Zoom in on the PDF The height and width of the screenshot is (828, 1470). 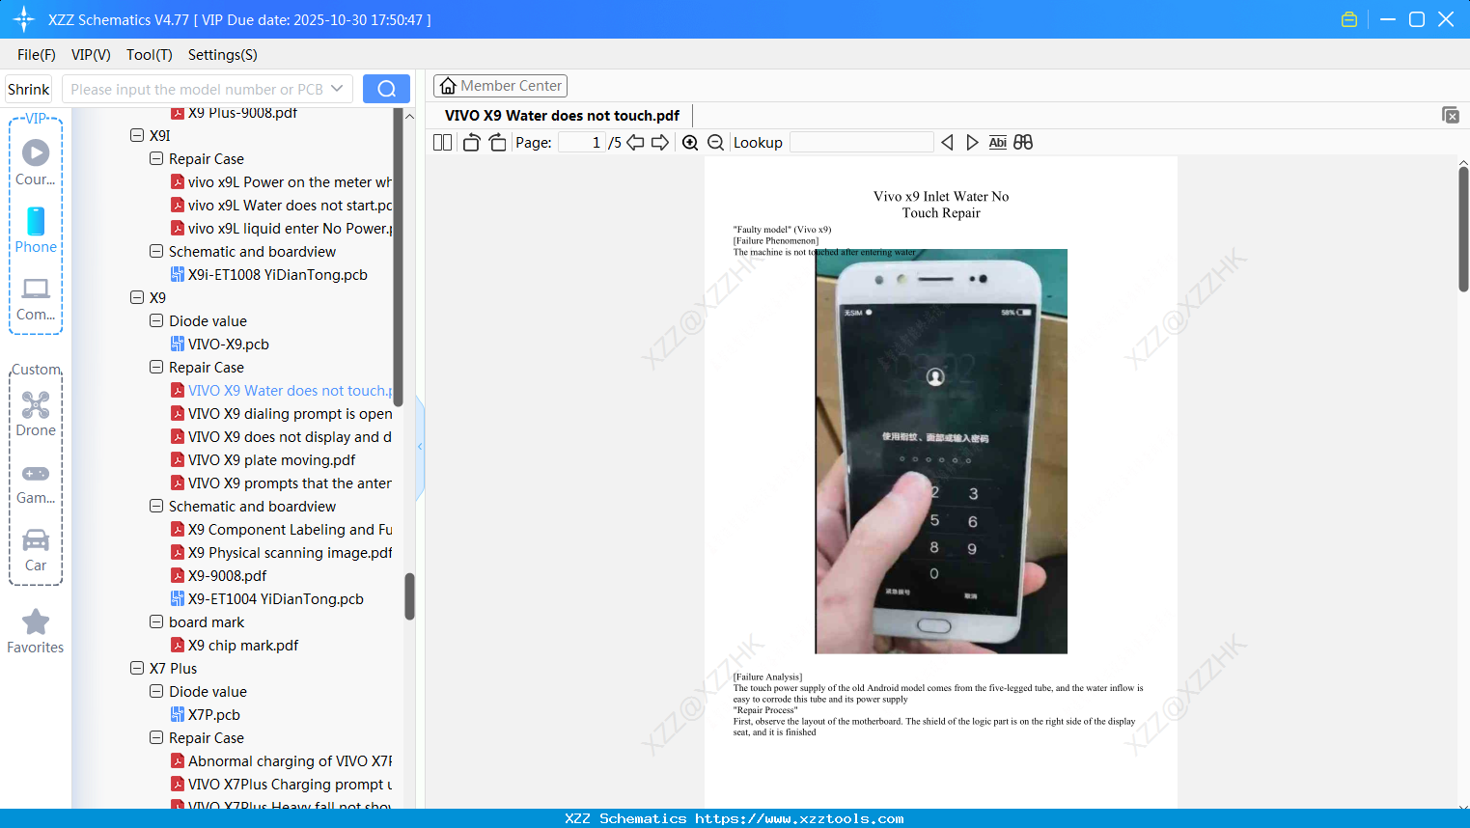click(690, 142)
